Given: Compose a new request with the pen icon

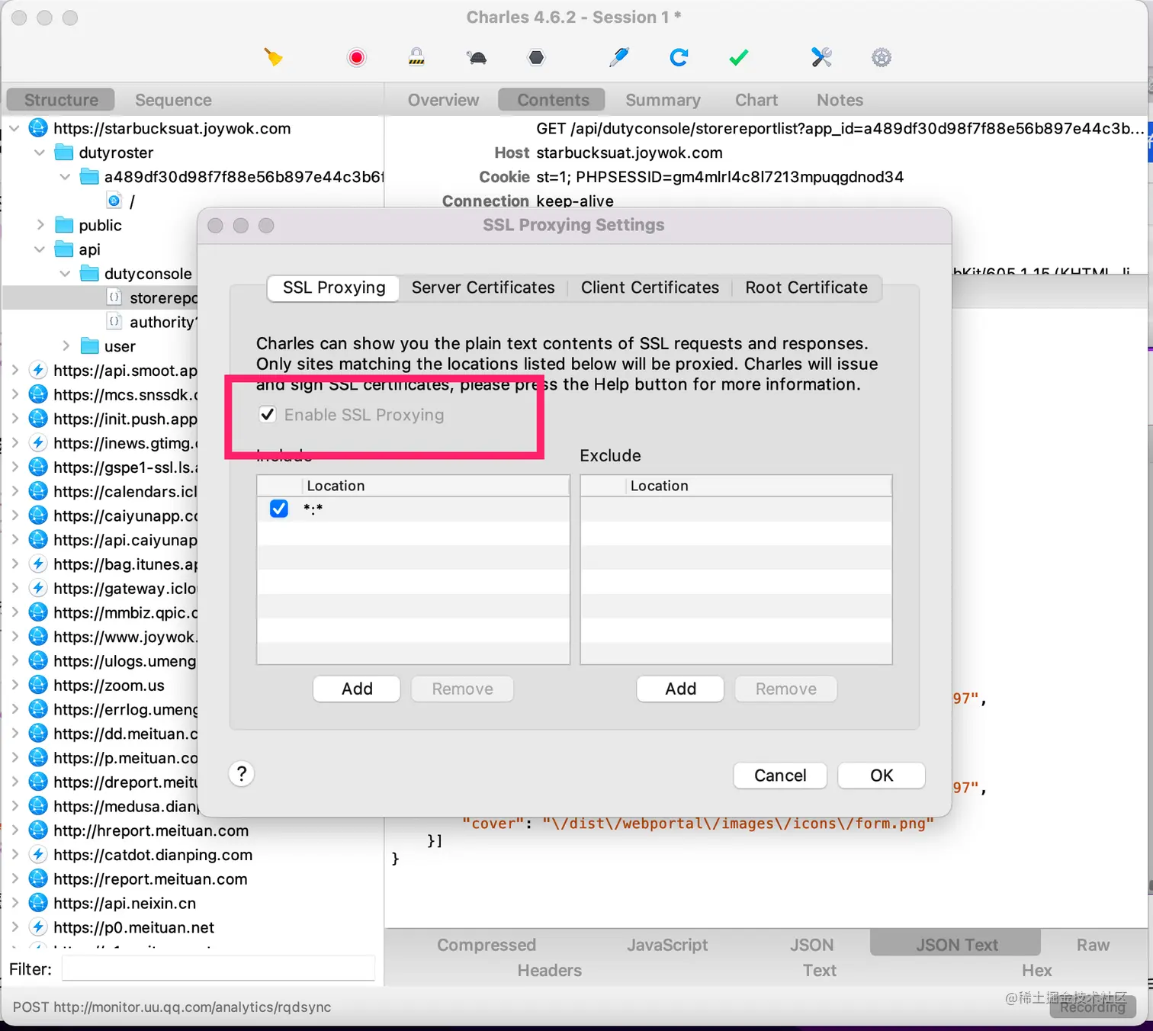Looking at the screenshot, I should coord(618,57).
